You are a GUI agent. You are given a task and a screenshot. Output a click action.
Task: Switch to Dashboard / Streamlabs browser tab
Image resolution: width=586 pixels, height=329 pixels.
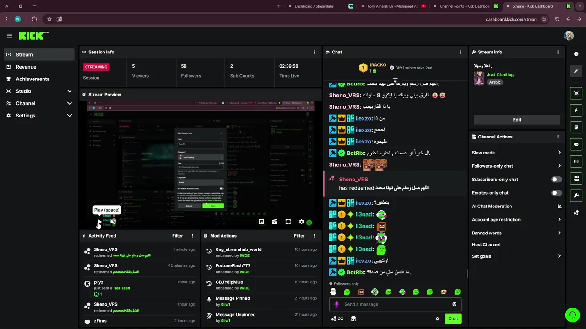click(x=320, y=6)
